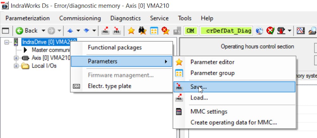Click the red cross error icon in toolbar
Screen dimensions: 317x138
(x=270, y=31)
